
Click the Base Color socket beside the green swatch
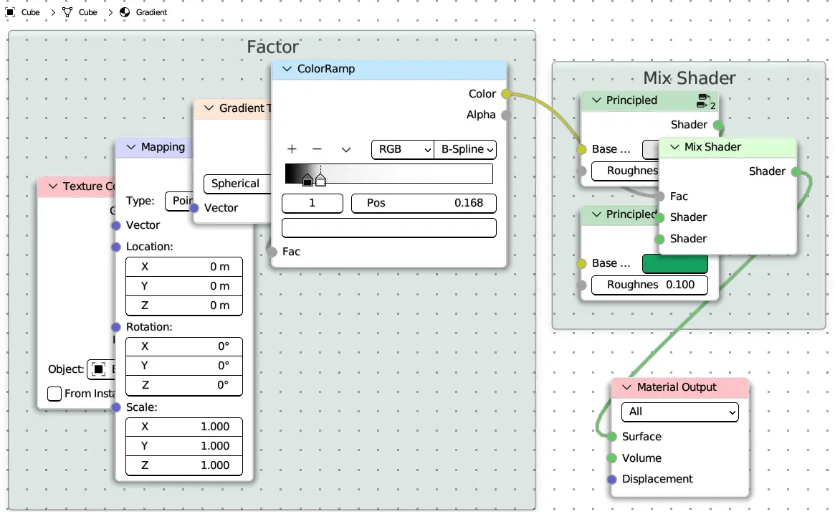pyautogui.click(x=581, y=263)
